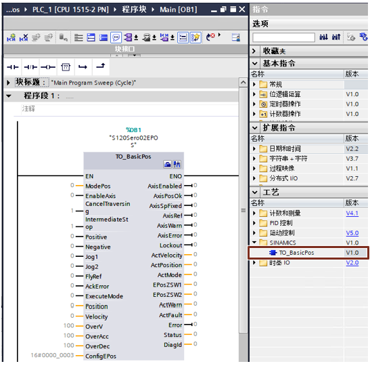Screen dimensions: 370x368
Task: Open the V2.0 version link
Action: tap(352, 263)
